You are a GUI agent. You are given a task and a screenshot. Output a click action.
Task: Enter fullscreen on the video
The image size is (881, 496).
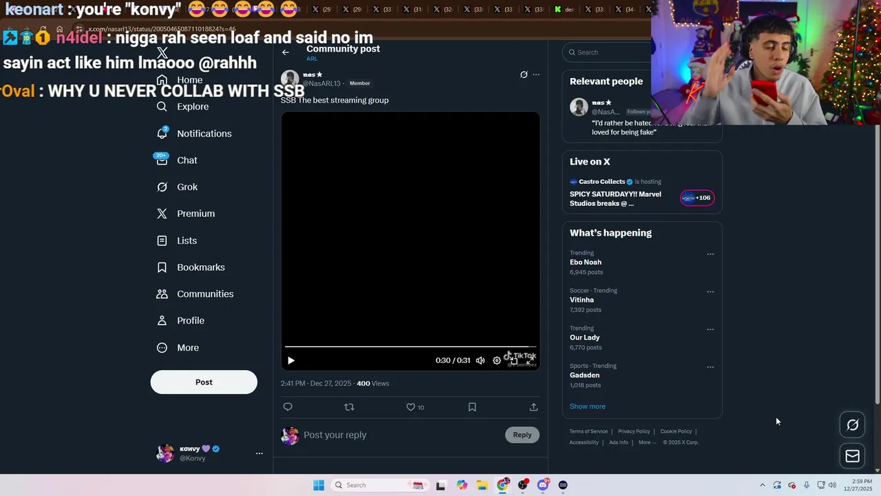[530, 360]
